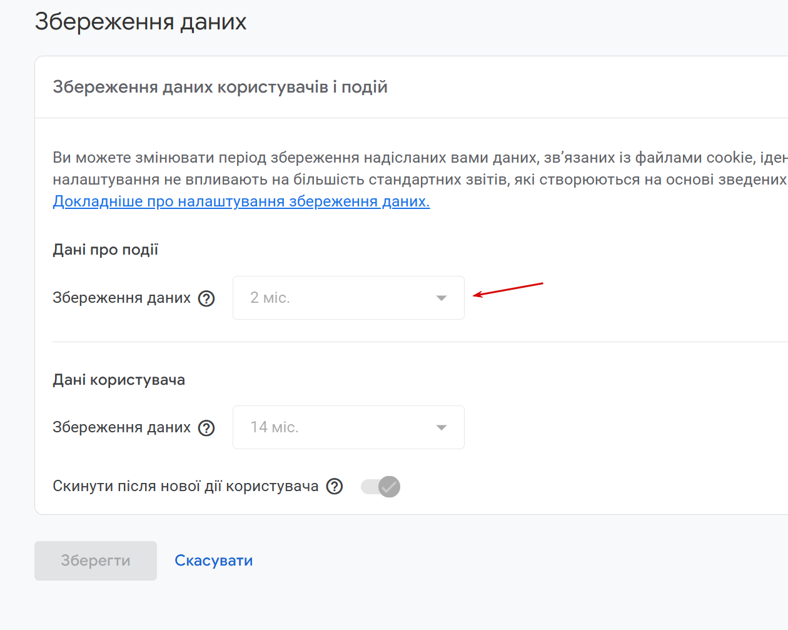Viewport: 788px width, 630px height.
Task: Click 'Скинути після нової дії користувача' label
Action: (186, 486)
